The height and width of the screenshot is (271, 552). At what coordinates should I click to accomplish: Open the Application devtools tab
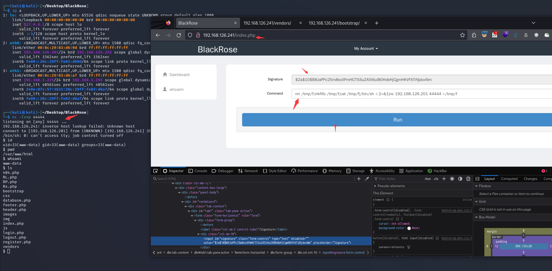tap(411, 171)
